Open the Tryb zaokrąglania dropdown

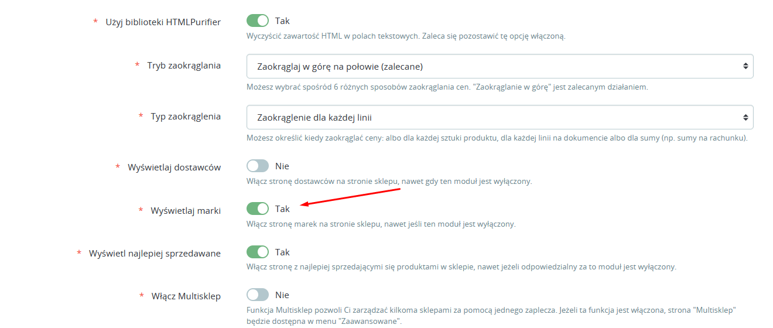500,66
